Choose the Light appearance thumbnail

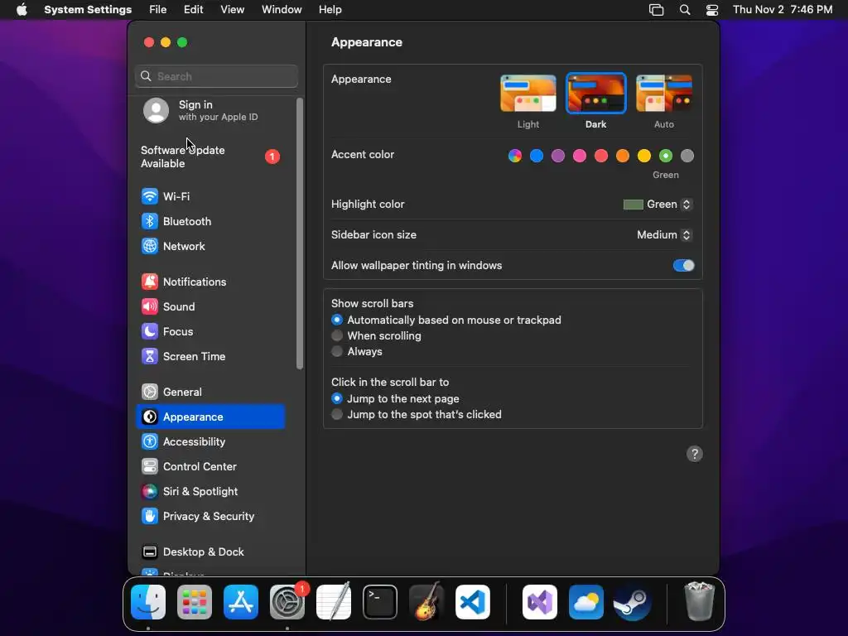[528, 94]
